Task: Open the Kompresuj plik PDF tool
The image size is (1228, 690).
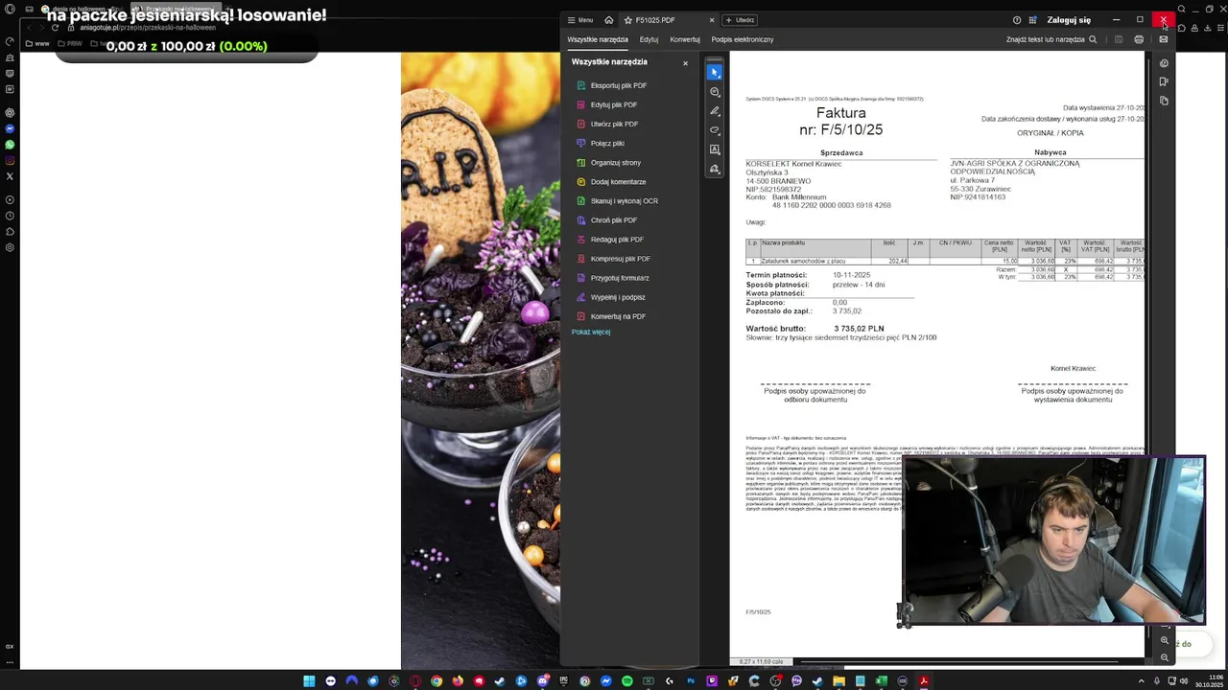Action: [x=613, y=258]
